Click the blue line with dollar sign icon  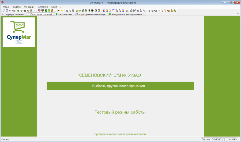click(x=114, y=11)
